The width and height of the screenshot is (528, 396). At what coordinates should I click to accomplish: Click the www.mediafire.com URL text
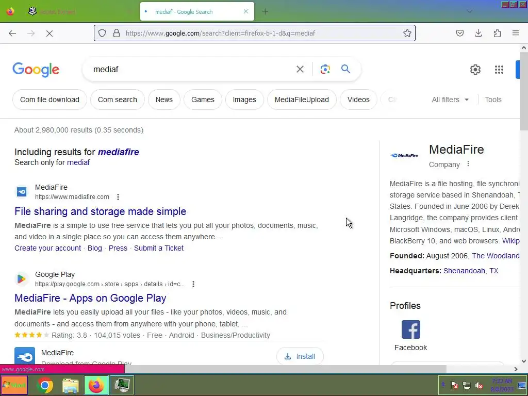[x=72, y=197]
